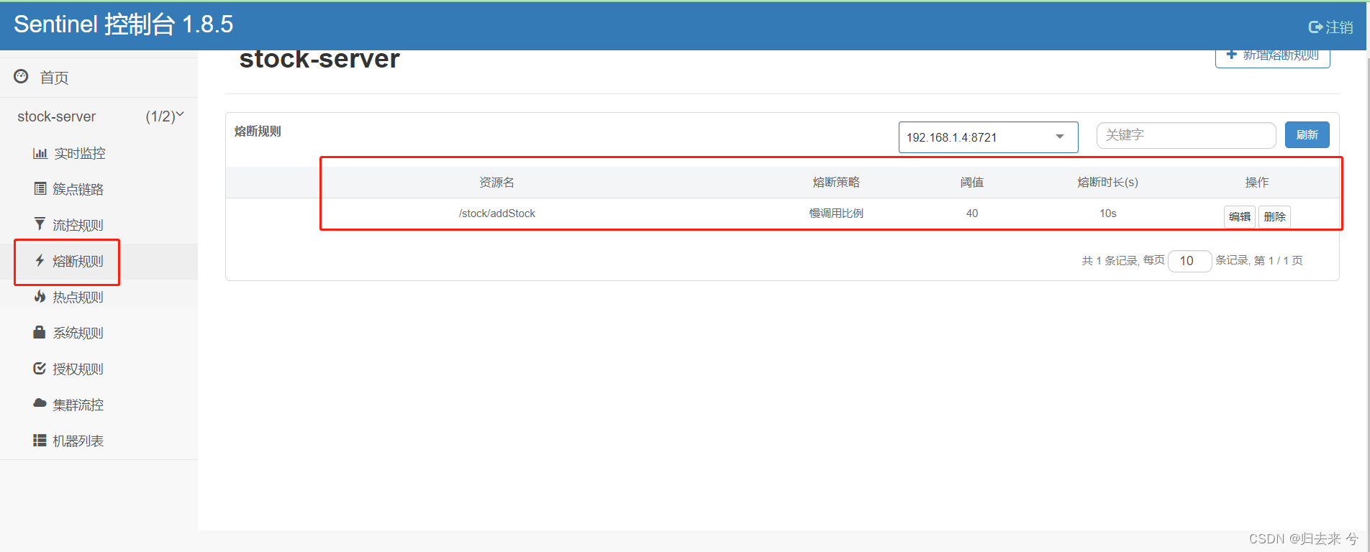Click the 熔断策略 column header
The width and height of the screenshot is (1370, 552).
point(836,183)
